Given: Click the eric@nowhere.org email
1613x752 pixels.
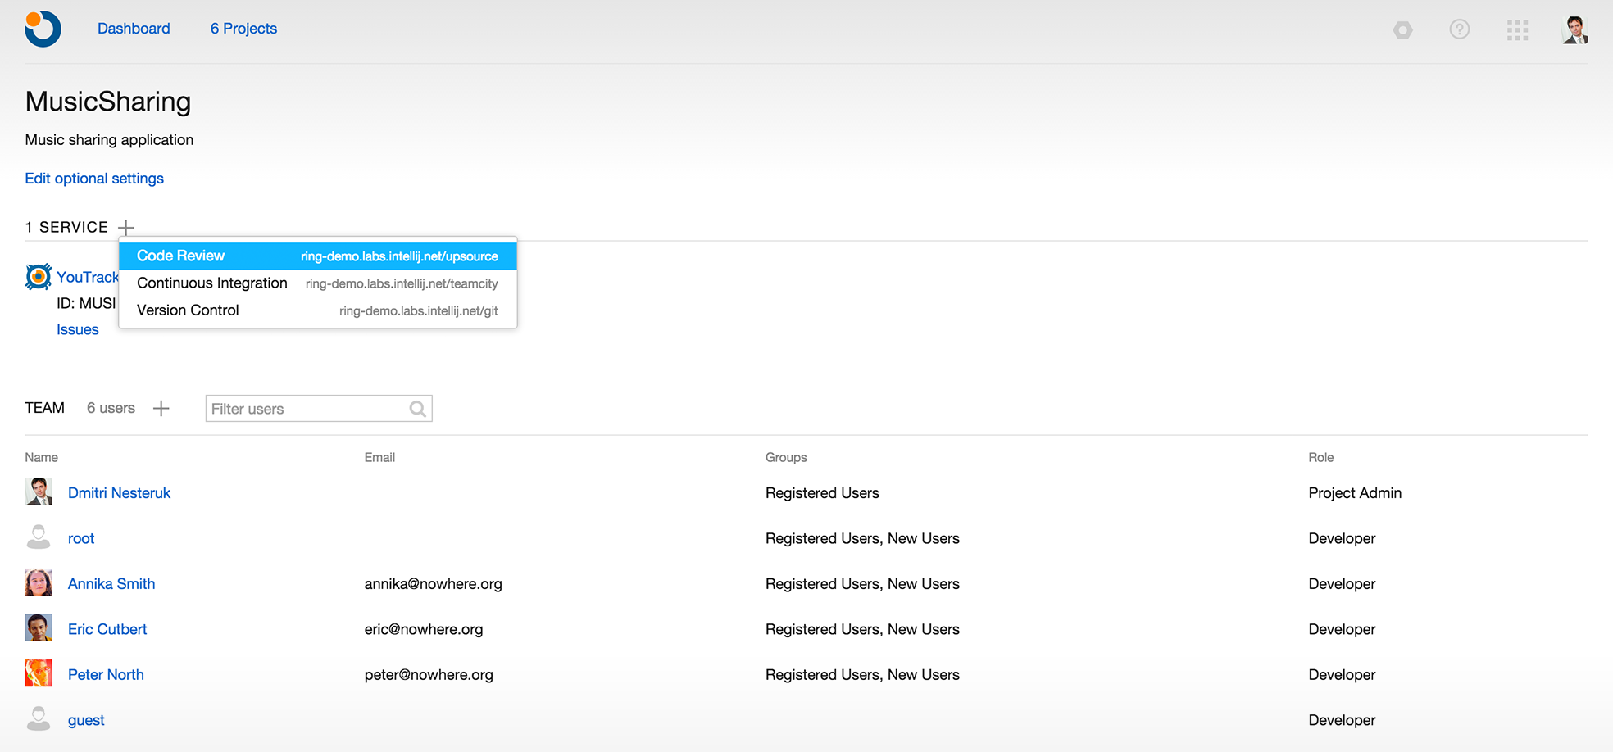Looking at the screenshot, I should [424, 629].
